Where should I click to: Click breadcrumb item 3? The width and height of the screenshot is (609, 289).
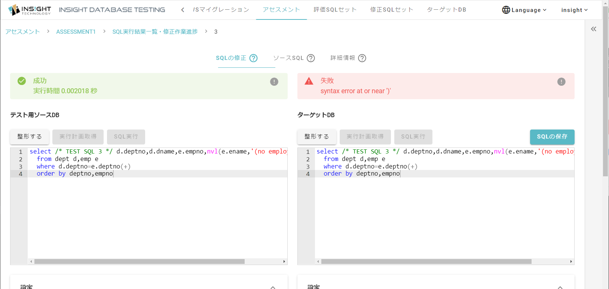(216, 32)
